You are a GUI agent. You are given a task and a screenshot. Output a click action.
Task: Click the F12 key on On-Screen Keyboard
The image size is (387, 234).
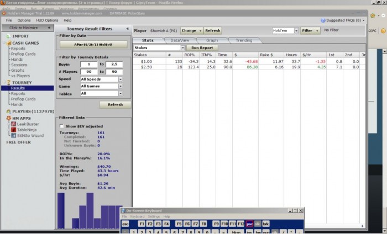(x=240, y=224)
